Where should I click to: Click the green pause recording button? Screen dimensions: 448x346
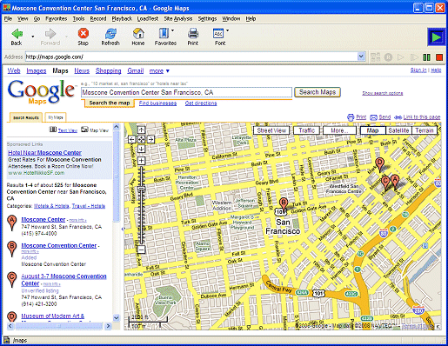[x=426, y=57]
